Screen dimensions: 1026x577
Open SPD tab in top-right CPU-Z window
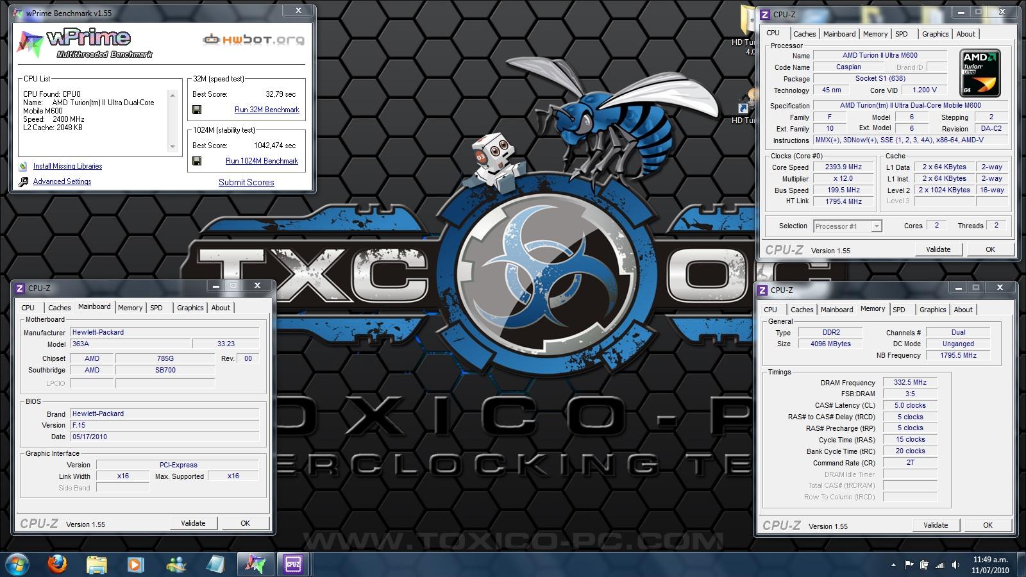(902, 34)
